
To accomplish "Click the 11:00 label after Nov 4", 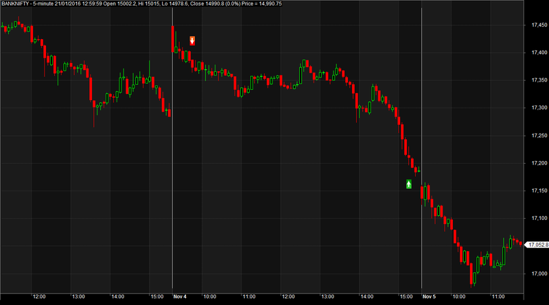I will coord(249,297).
